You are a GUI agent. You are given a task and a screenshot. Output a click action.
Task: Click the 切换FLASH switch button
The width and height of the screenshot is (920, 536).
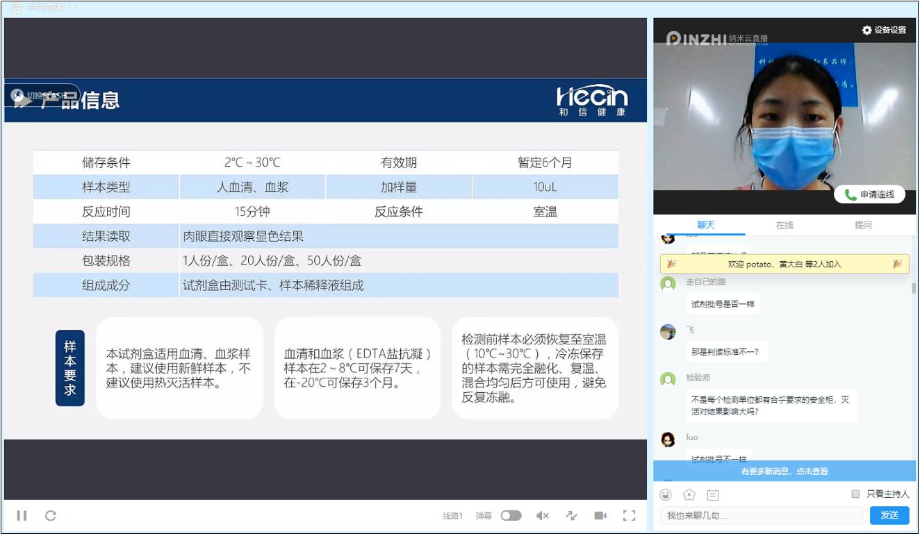point(43,95)
